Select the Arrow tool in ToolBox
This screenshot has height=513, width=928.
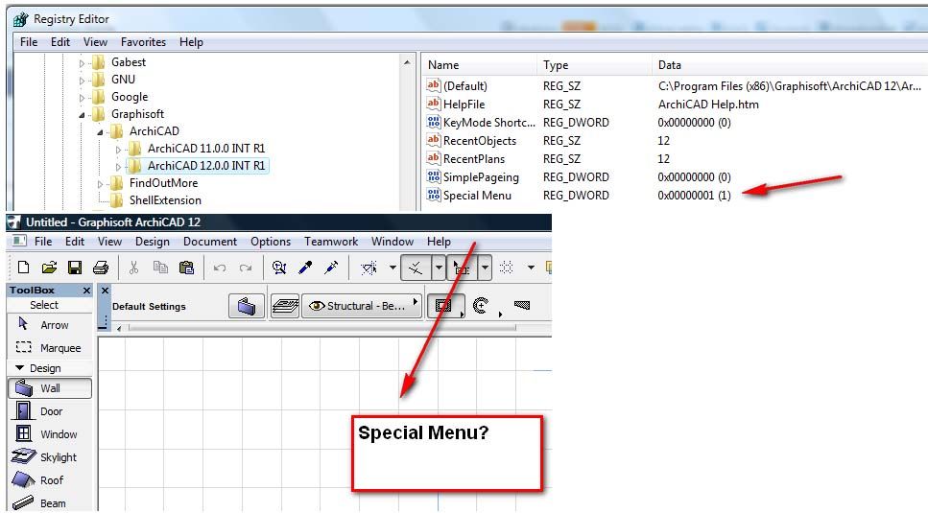pos(50,325)
